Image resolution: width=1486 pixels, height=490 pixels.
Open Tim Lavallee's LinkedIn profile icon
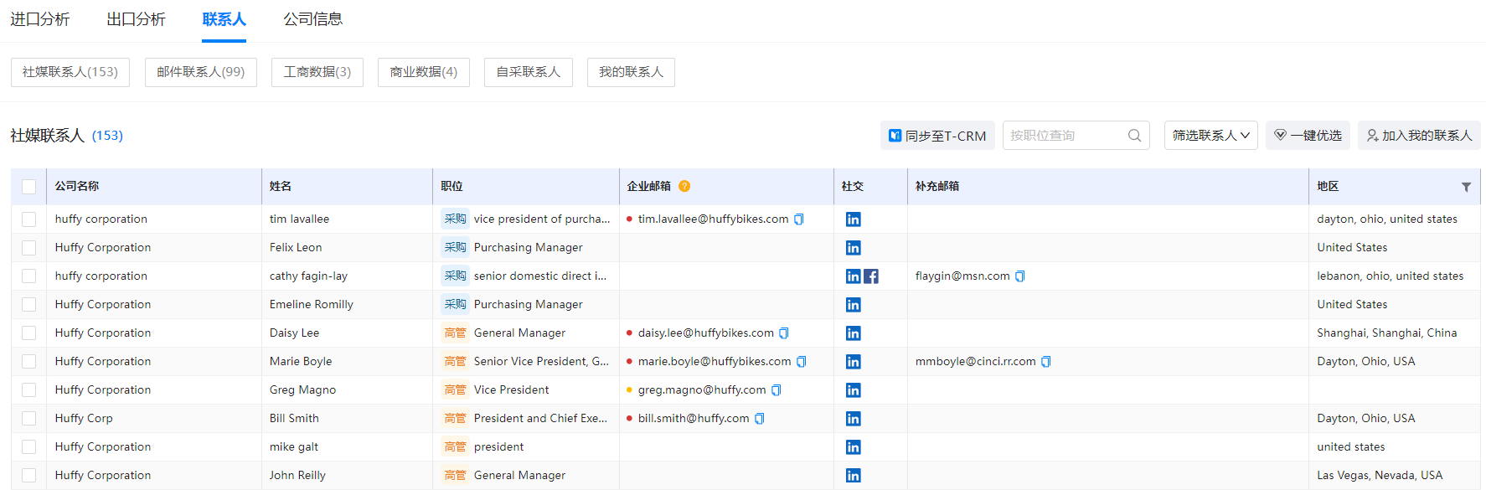[853, 219]
